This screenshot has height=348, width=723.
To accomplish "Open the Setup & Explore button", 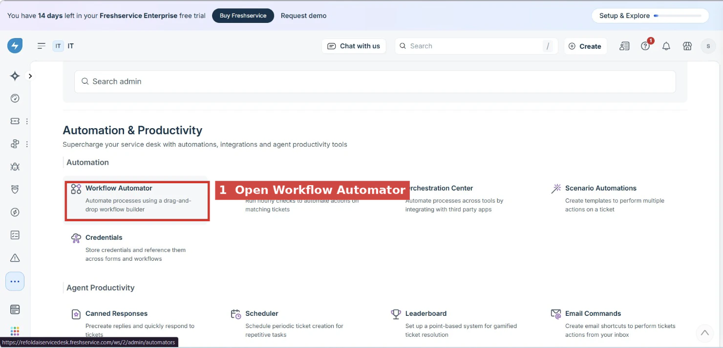I will coord(650,16).
